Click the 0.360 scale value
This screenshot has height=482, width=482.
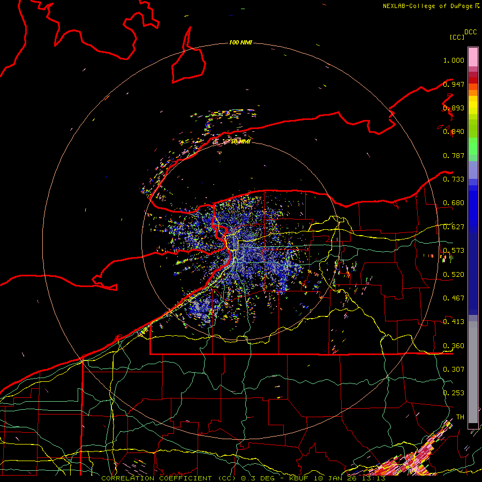tap(454, 346)
